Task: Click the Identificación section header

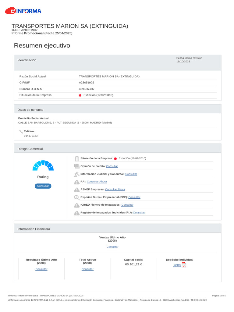Action: 118,62
